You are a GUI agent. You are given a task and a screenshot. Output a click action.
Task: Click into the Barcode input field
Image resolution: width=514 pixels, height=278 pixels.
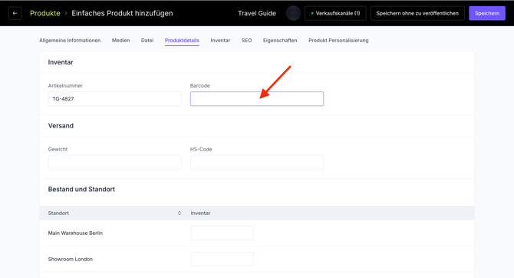click(x=257, y=99)
